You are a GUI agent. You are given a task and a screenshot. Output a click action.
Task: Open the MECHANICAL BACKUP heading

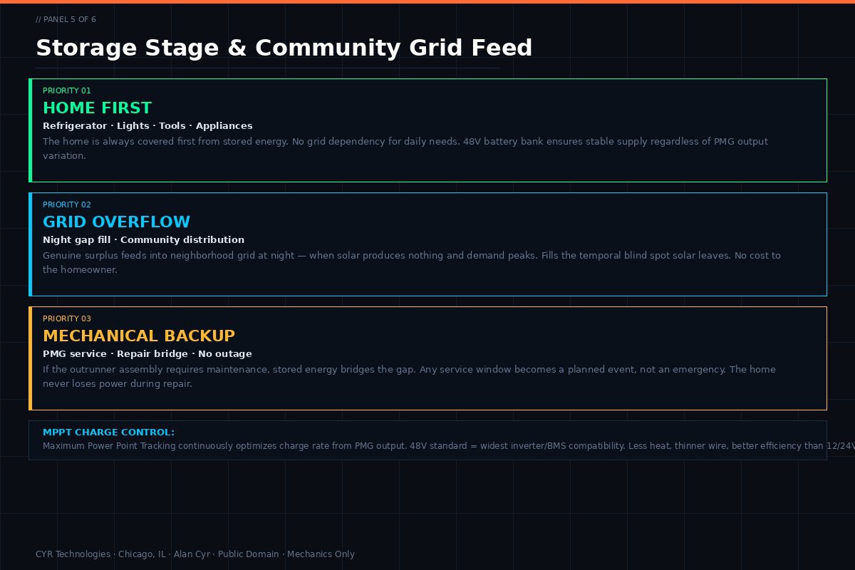pos(139,336)
